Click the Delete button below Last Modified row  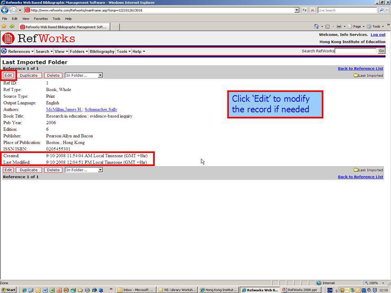tap(53, 170)
